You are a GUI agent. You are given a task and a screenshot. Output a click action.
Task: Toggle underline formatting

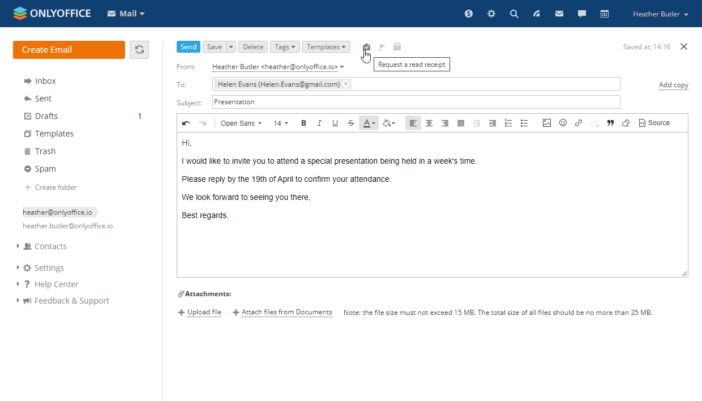(335, 123)
